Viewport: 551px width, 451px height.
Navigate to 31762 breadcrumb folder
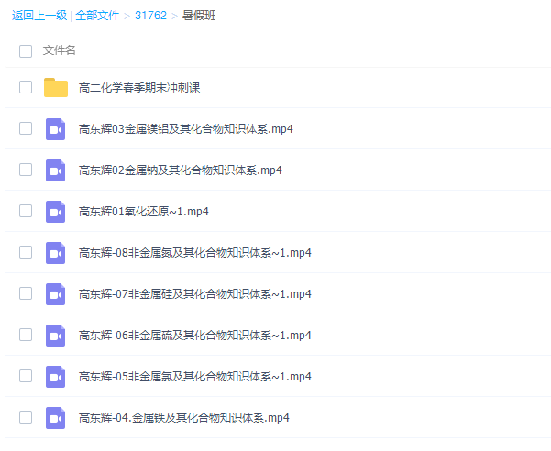(150, 16)
